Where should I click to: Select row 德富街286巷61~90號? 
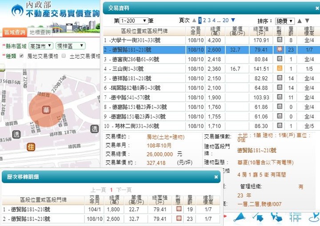212,59
